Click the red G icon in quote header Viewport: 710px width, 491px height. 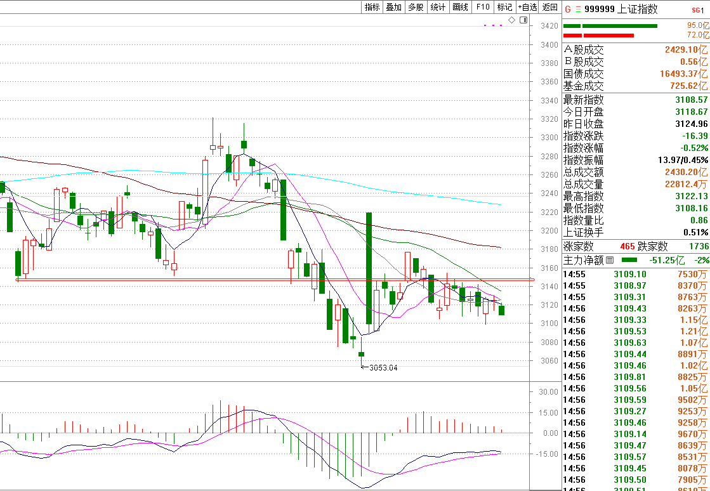[568, 9]
